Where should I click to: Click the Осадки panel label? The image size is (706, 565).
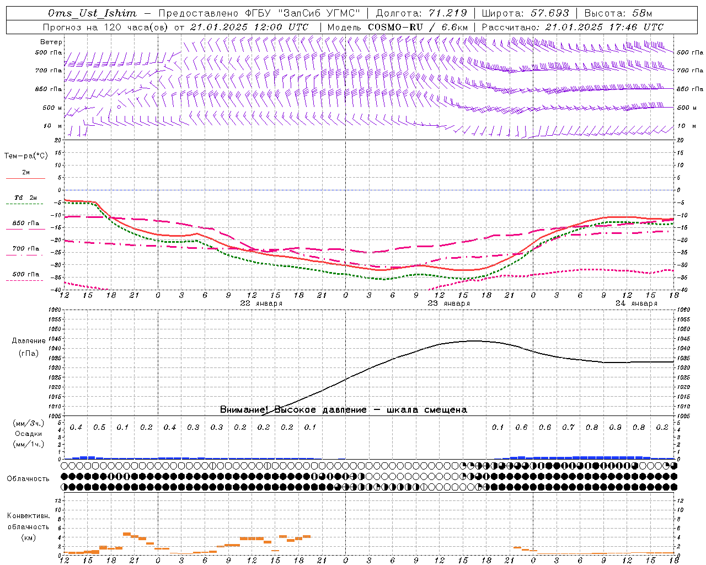29,434
